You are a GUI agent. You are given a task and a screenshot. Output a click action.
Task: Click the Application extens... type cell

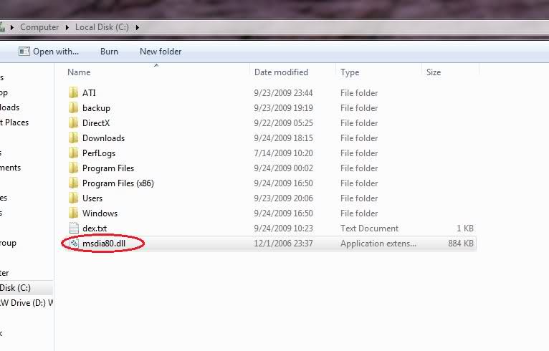pos(378,244)
